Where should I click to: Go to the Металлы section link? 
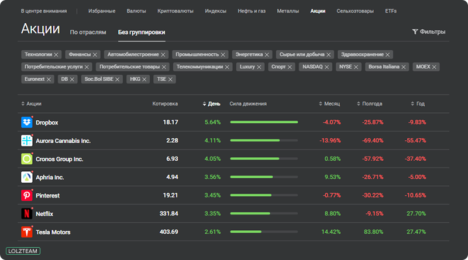tap(288, 11)
